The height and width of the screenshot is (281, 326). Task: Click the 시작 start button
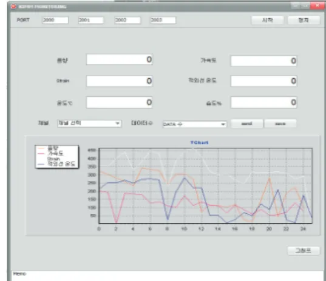click(x=268, y=21)
